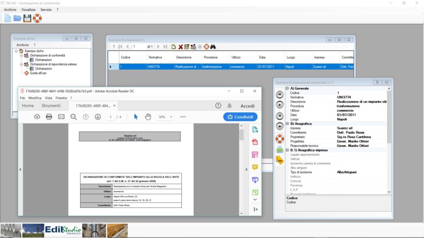Collapse the Esempio.dicho tree root node
This screenshot has width=424, height=238.
pyautogui.click(x=16, y=51)
